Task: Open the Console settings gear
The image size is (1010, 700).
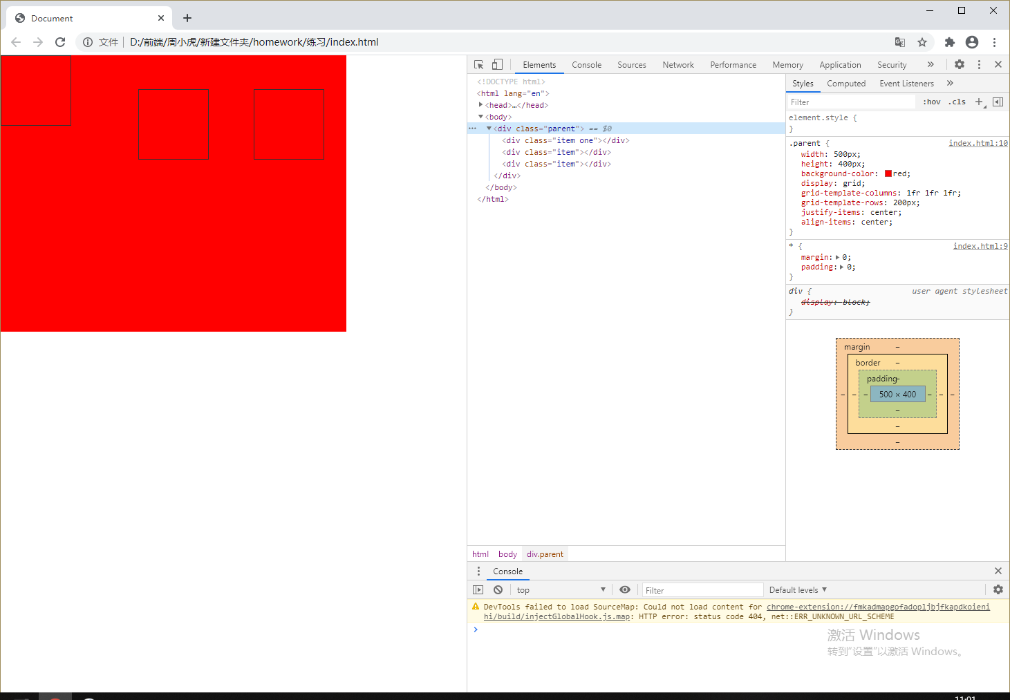Action: (998, 589)
